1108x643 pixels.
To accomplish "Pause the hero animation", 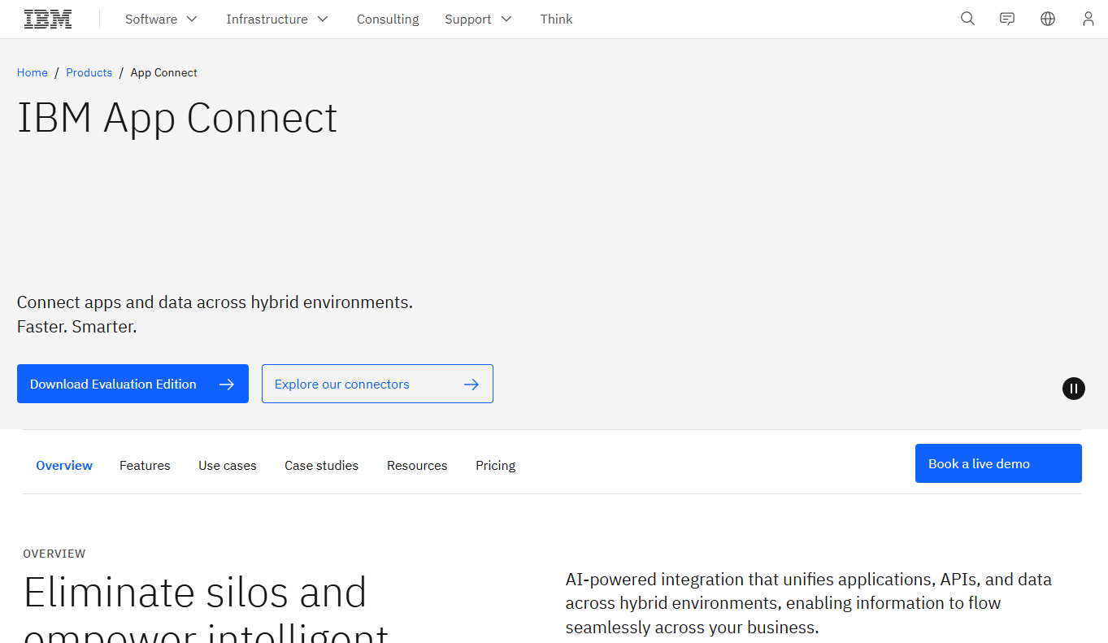I will click(x=1074, y=389).
